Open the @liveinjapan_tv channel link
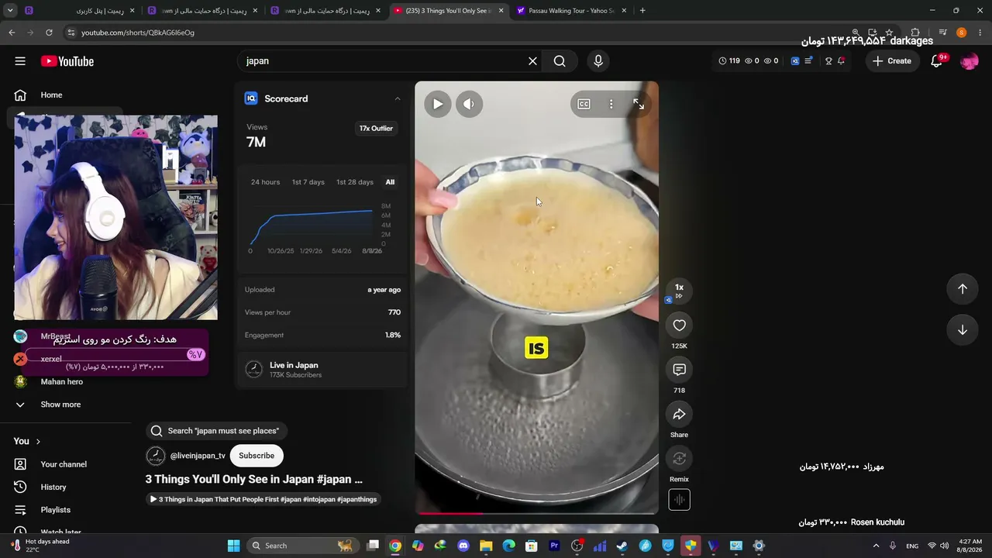 pyautogui.click(x=198, y=456)
